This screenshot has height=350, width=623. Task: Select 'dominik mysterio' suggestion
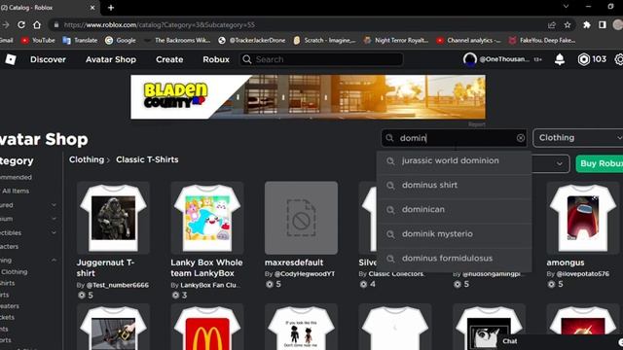[455, 234]
